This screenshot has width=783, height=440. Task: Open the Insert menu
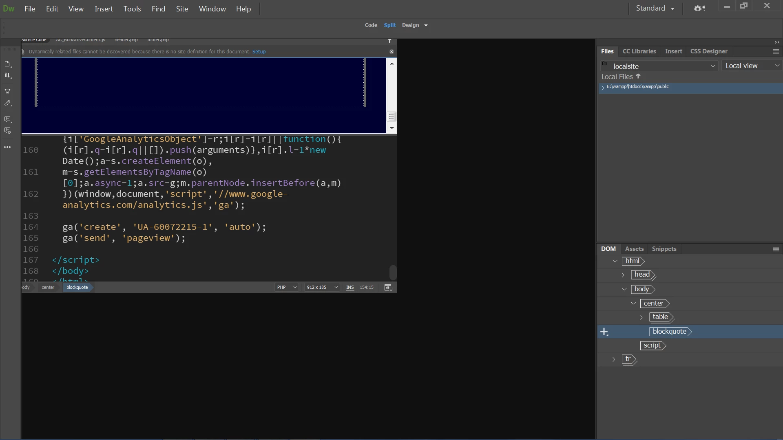point(104,9)
